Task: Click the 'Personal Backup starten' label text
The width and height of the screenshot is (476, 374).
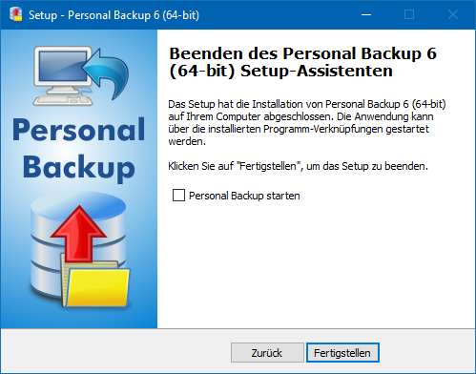Action: click(x=244, y=196)
